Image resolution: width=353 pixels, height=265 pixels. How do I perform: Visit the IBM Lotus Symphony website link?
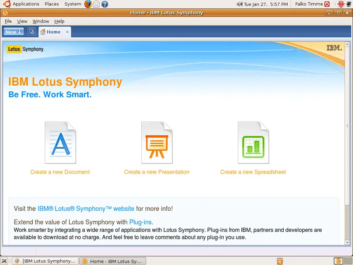[86, 208]
